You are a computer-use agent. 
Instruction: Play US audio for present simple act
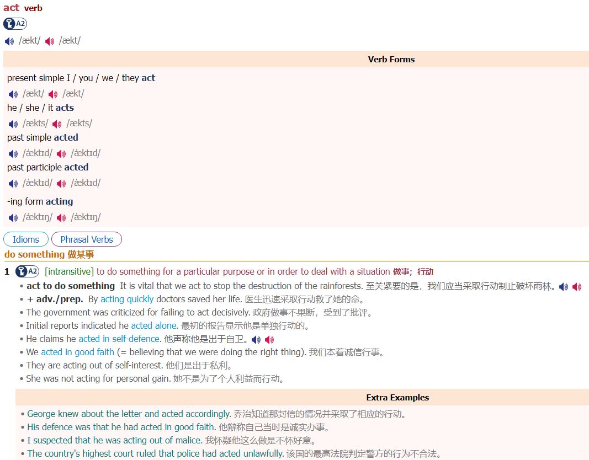click(52, 94)
